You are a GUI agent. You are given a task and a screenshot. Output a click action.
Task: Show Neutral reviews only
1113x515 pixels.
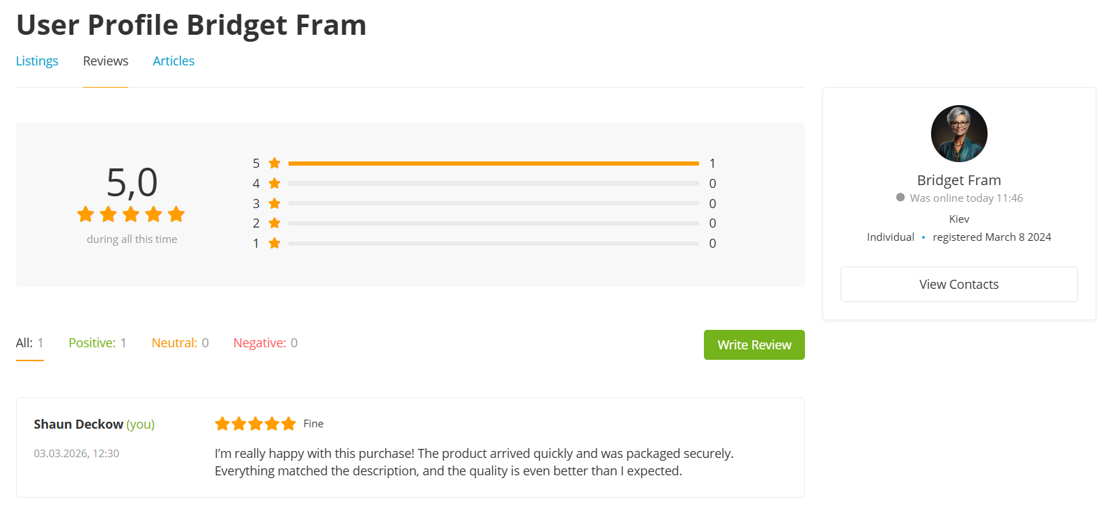click(x=180, y=343)
